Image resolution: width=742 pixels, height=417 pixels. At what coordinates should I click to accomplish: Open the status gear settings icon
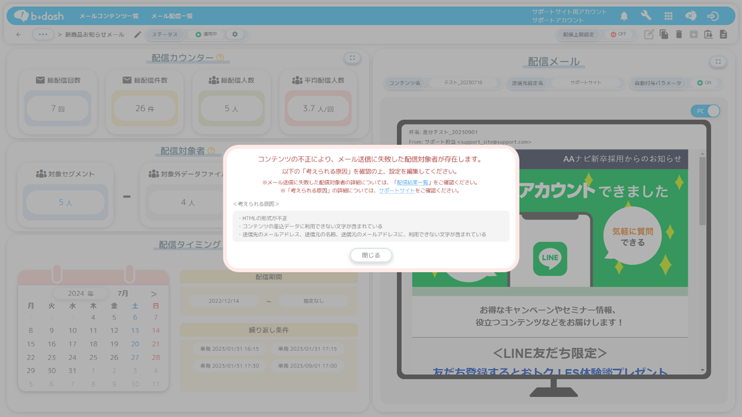point(235,35)
